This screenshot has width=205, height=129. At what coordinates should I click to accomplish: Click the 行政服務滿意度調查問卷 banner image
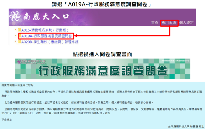point(103,69)
